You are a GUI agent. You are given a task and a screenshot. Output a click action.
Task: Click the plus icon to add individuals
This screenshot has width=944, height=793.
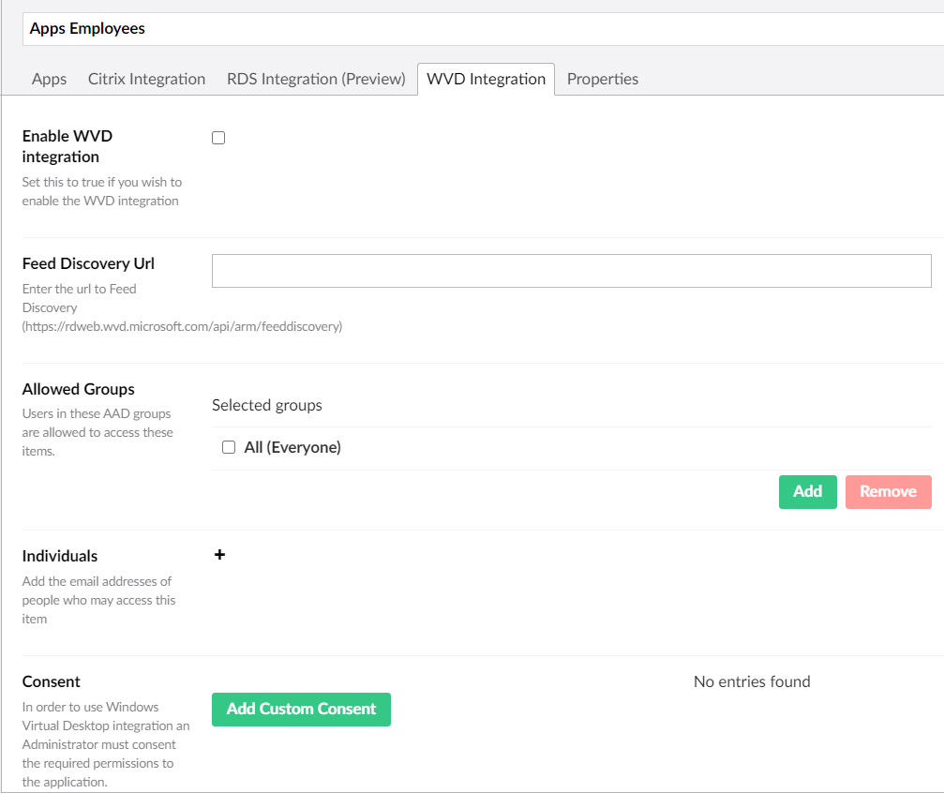(x=219, y=555)
